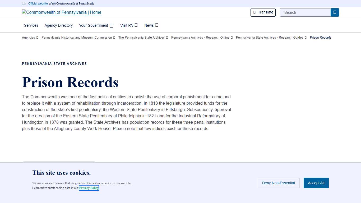Click the chevron after Pennsylvania Archives - Research Online
Viewport: 361px width, 203px height.
(x=232, y=38)
